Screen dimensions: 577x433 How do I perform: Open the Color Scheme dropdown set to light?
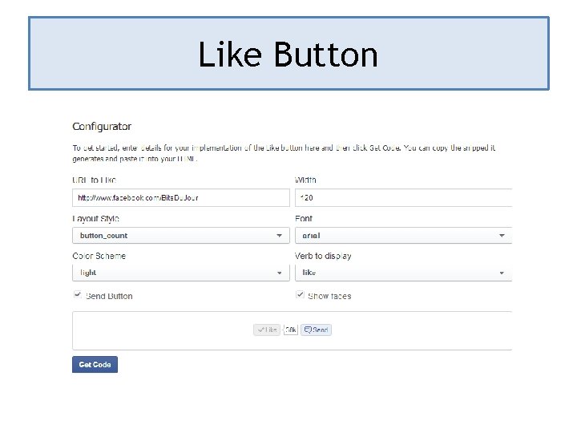tap(180, 273)
